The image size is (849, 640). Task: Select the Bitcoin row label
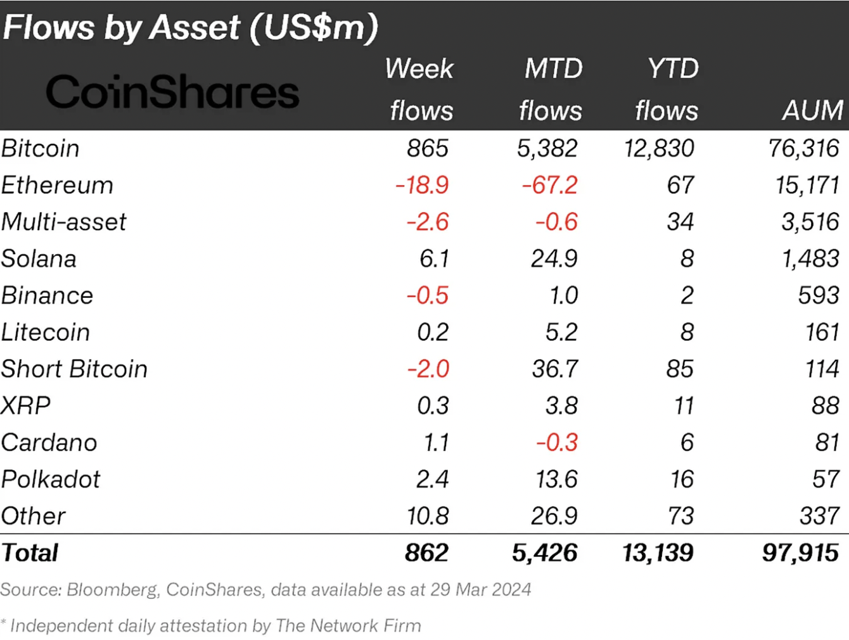pyautogui.click(x=41, y=148)
